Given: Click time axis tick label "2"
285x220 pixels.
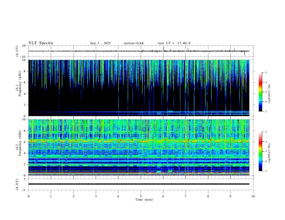Looking at the screenshot, I should point(73,196).
